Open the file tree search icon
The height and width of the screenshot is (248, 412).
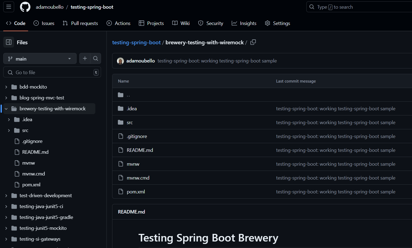click(x=96, y=58)
